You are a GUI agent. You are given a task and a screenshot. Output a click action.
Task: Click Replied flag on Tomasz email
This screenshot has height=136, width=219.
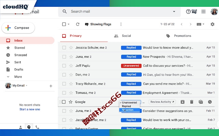click(131, 93)
